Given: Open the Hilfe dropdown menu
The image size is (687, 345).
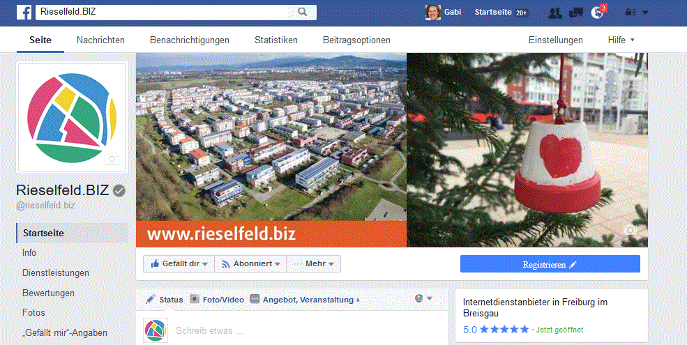Looking at the screenshot, I should pyautogui.click(x=621, y=40).
